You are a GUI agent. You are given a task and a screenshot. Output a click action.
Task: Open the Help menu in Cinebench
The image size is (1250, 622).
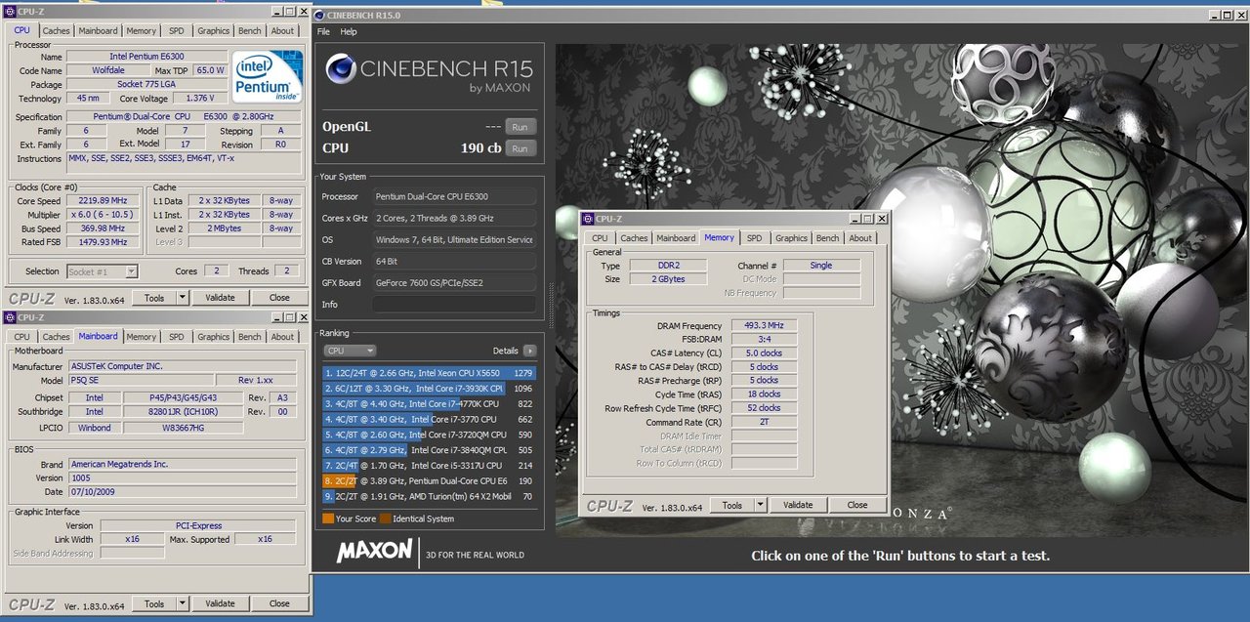point(349,31)
